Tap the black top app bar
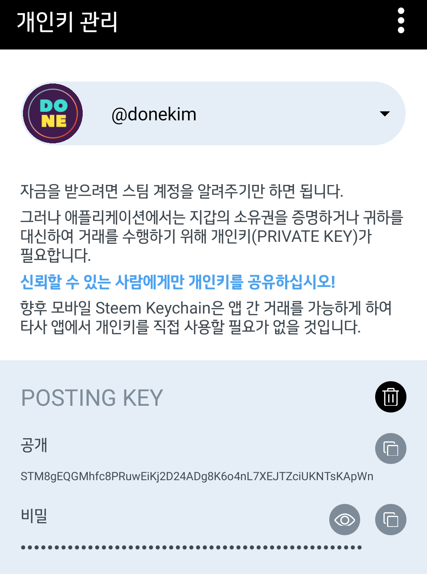The height and width of the screenshot is (574, 427). click(213, 25)
